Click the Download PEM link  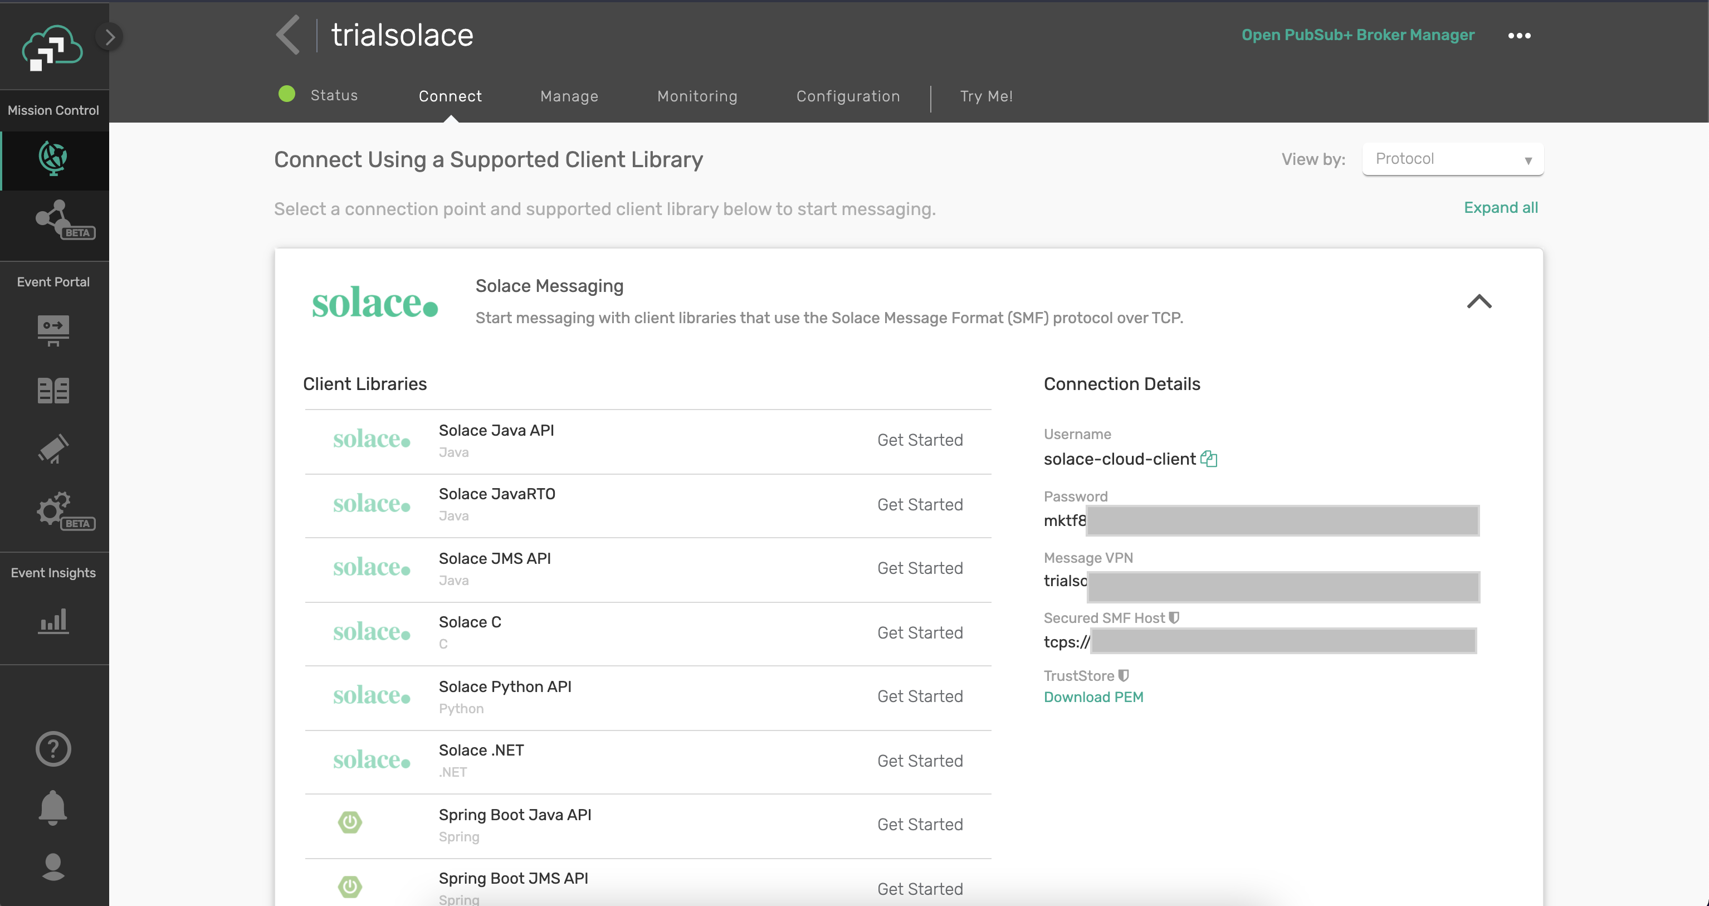click(1093, 697)
